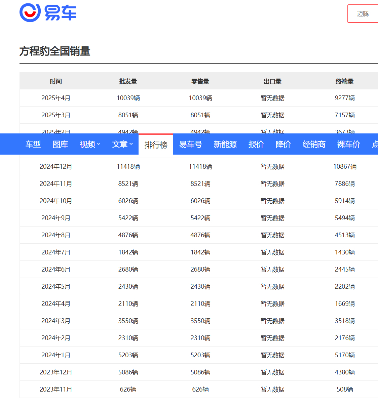Select the 排行榜 tab
Screen dimensions: 378x405
click(x=156, y=145)
